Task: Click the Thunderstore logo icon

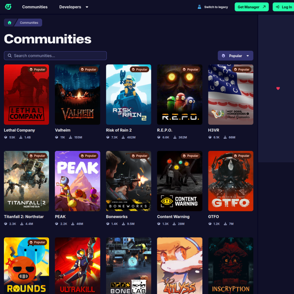Action: click(x=8, y=7)
